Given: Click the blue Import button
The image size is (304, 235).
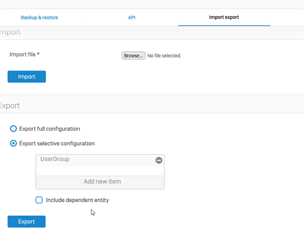Looking at the screenshot, I should pyautogui.click(x=27, y=76).
